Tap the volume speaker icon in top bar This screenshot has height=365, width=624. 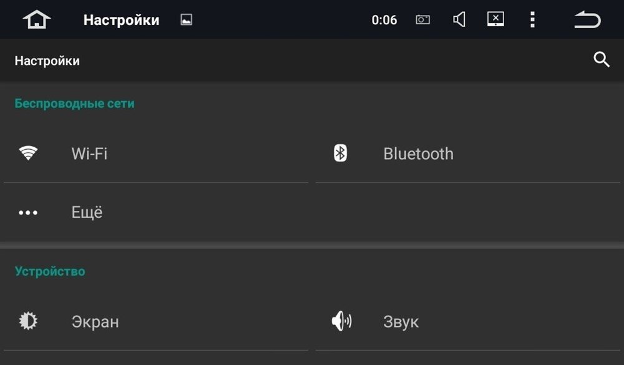(x=459, y=20)
